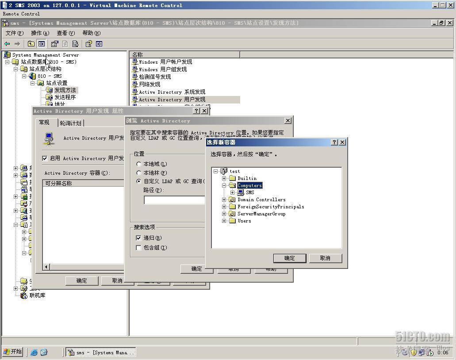Viewport: 456px width, 360px height.
Task: Click the ForeignSecurityPrincipals folder icon
Action: [232, 207]
